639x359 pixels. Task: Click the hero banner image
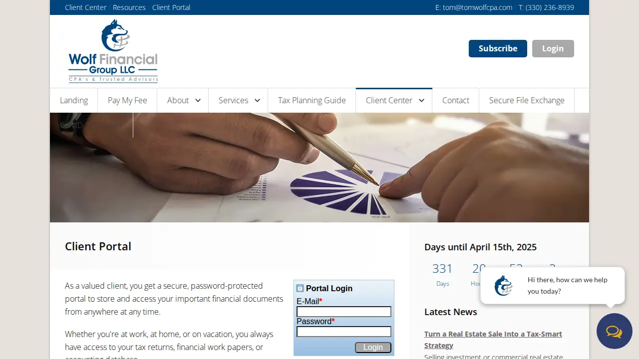319,168
